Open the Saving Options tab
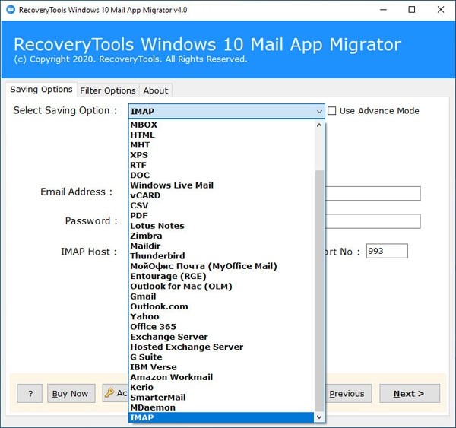The width and height of the screenshot is (456, 428). tap(41, 90)
